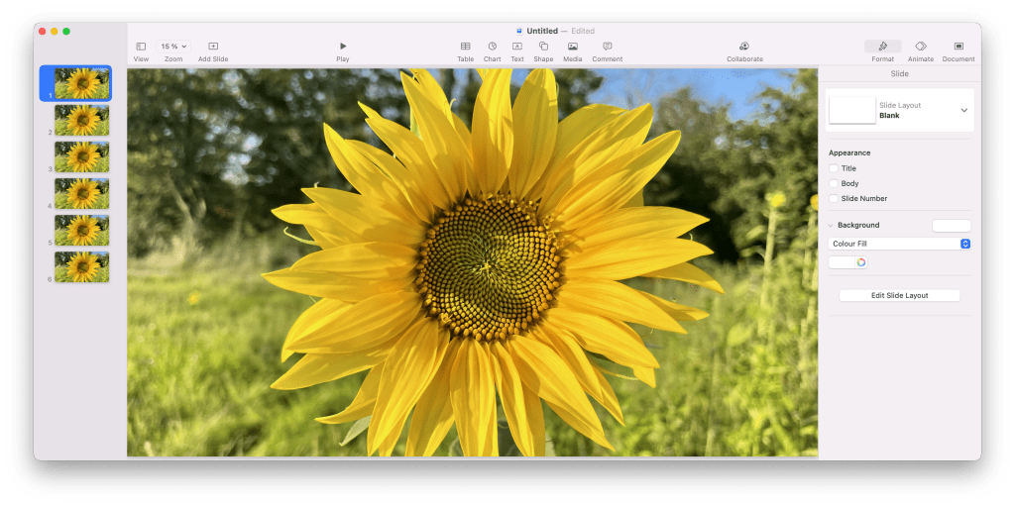This screenshot has height=505, width=1015.
Task: Select slide 1 thumbnail
Action: 82,83
